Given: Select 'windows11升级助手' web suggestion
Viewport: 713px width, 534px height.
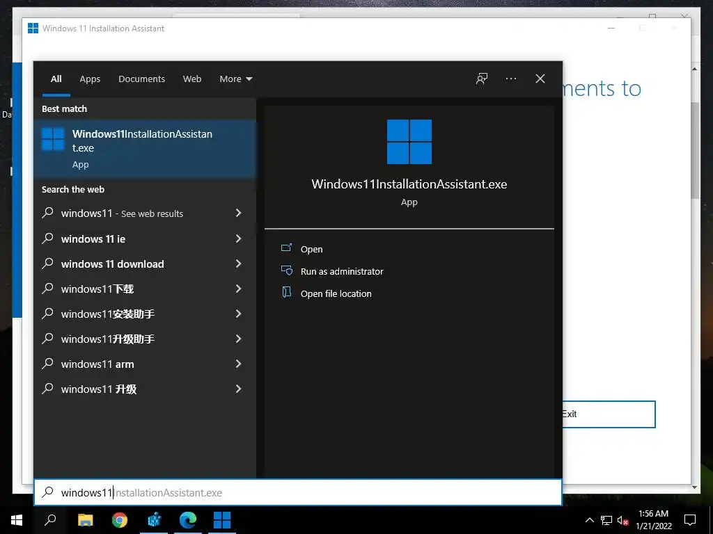Looking at the screenshot, I should tap(145, 339).
